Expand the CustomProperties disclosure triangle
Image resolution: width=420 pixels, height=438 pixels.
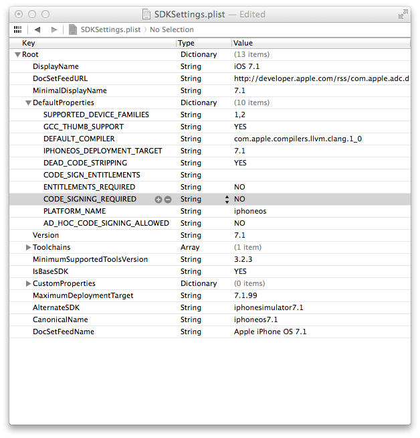(x=28, y=283)
